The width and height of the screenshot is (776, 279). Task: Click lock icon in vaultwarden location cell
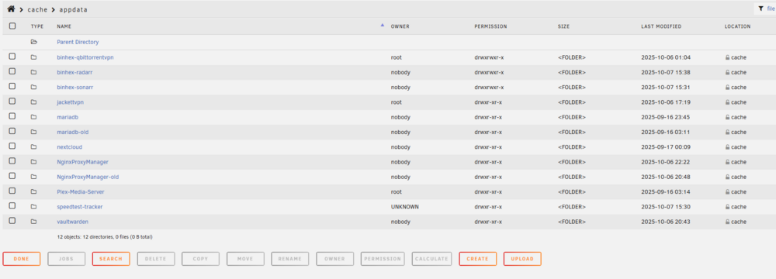727,222
